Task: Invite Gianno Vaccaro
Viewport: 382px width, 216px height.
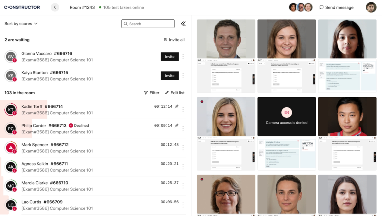Action: coord(170,57)
